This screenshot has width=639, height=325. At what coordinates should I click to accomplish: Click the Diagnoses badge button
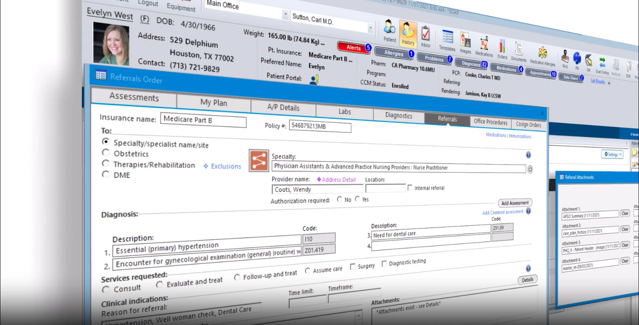tap(471, 64)
